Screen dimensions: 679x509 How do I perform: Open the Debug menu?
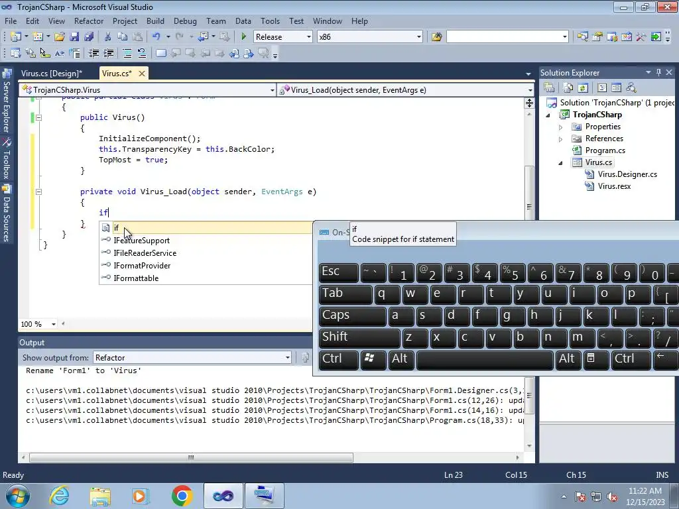pyautogui.click(x=185, y=21)
